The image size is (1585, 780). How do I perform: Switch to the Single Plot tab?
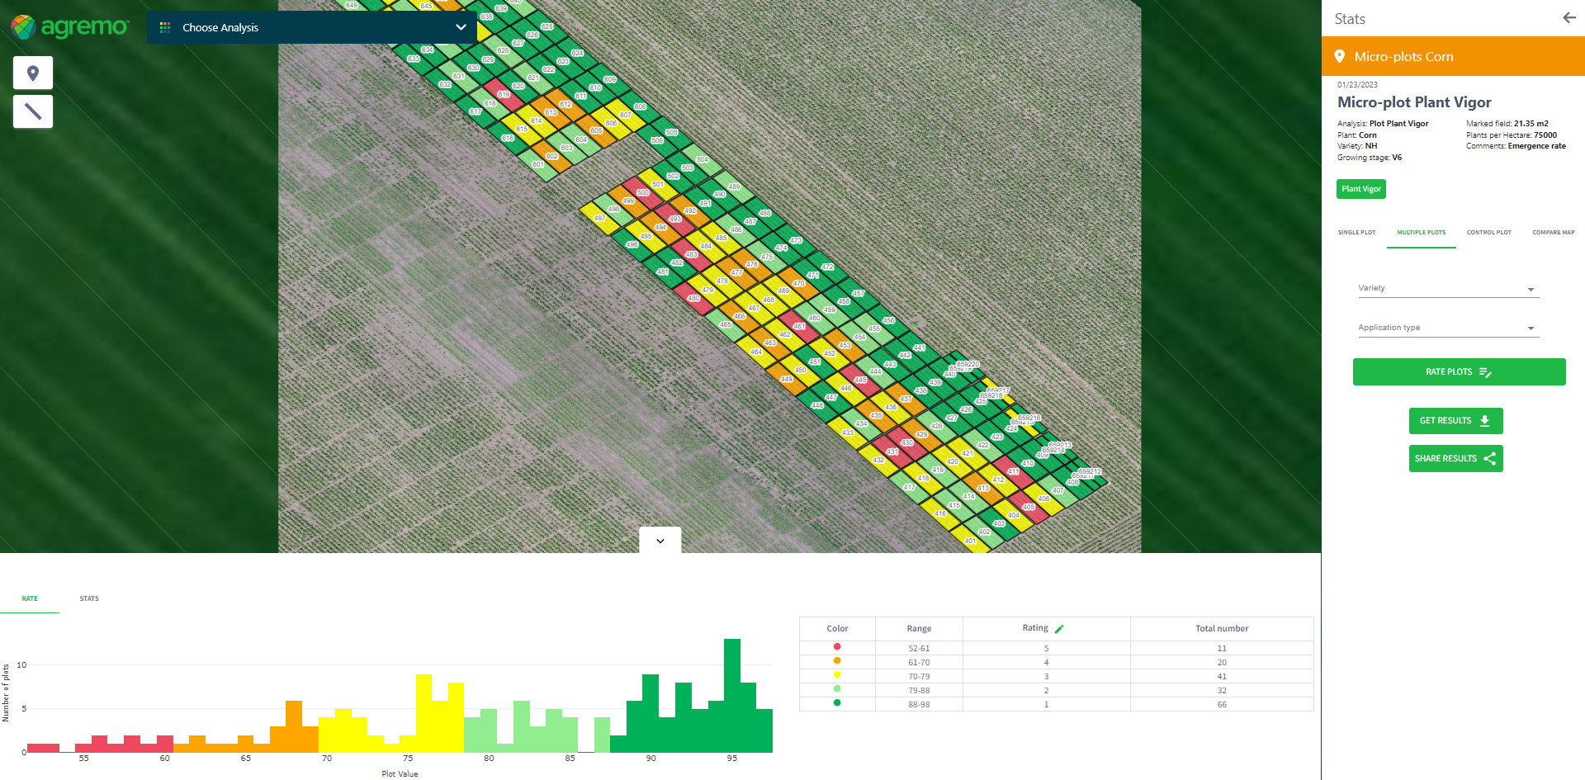(1356, 233)
